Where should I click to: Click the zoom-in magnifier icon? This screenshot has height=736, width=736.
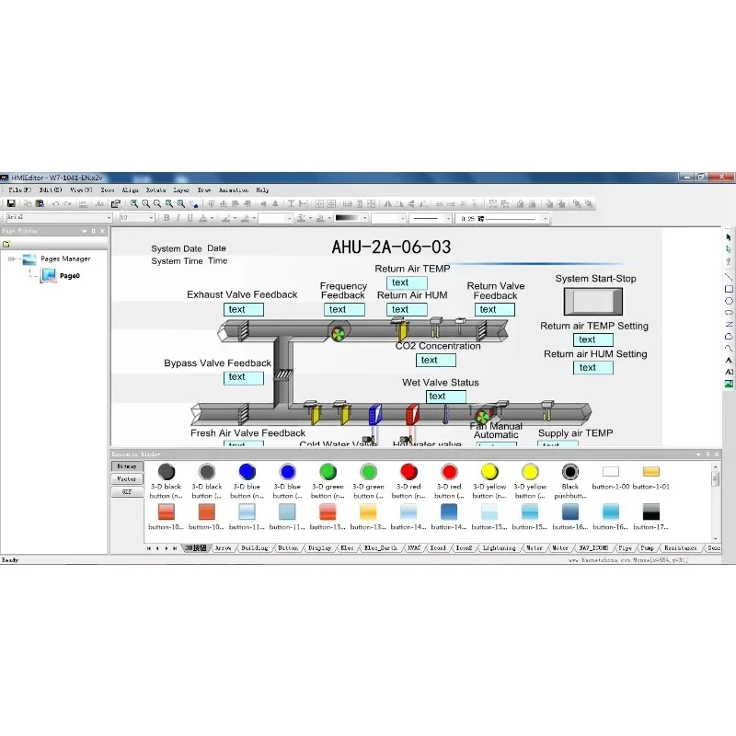click(146, 203)
